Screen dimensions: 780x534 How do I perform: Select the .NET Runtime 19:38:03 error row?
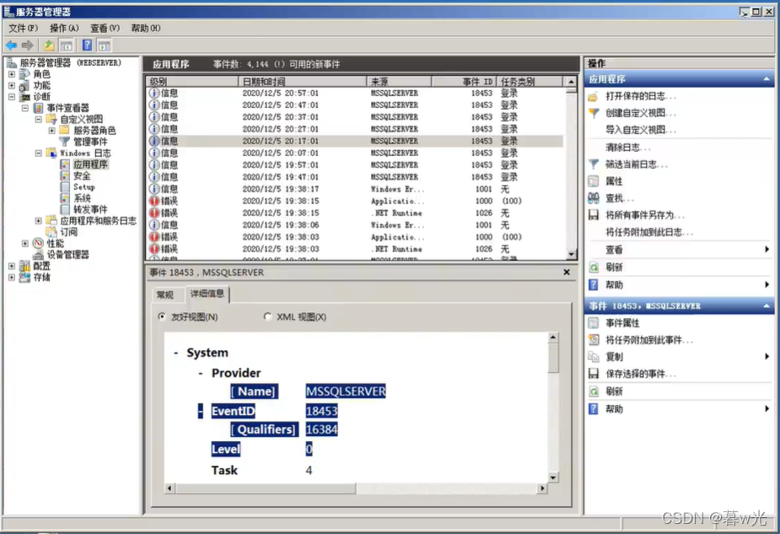(x=355, y=249)
